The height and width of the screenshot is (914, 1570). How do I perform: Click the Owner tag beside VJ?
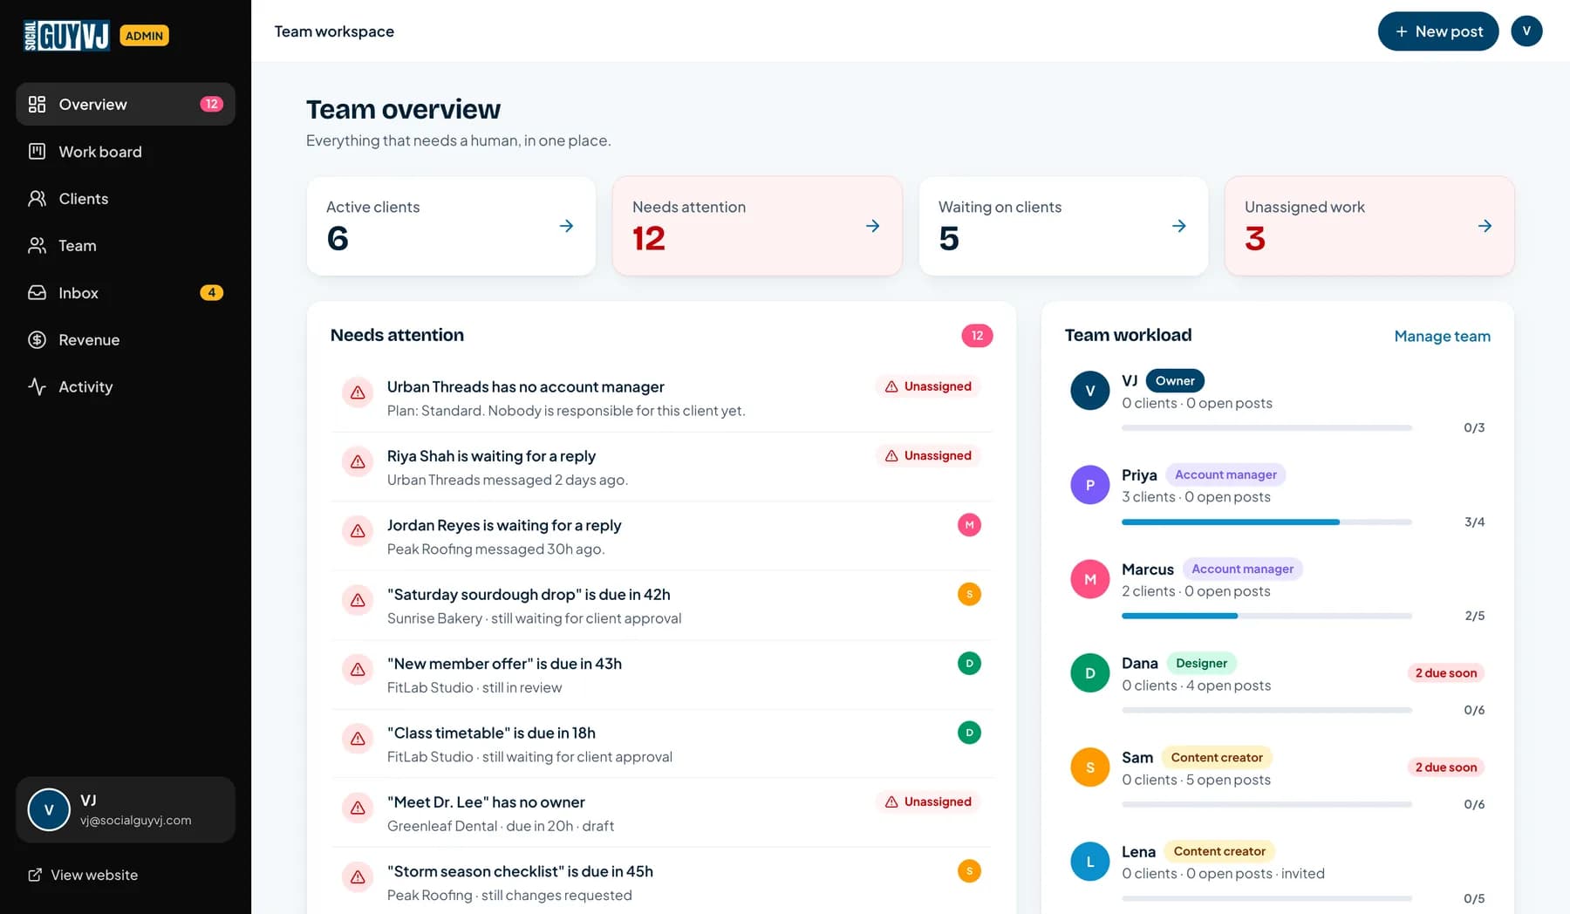(1175, 380)
